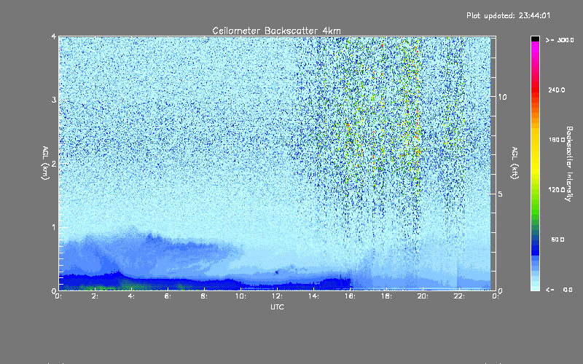Click the 'UTC' x-axis label
583x364 pixels.
tap(277, 306)
